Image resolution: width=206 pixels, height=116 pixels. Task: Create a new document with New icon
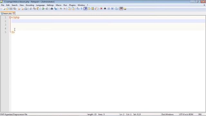(4, 9)
